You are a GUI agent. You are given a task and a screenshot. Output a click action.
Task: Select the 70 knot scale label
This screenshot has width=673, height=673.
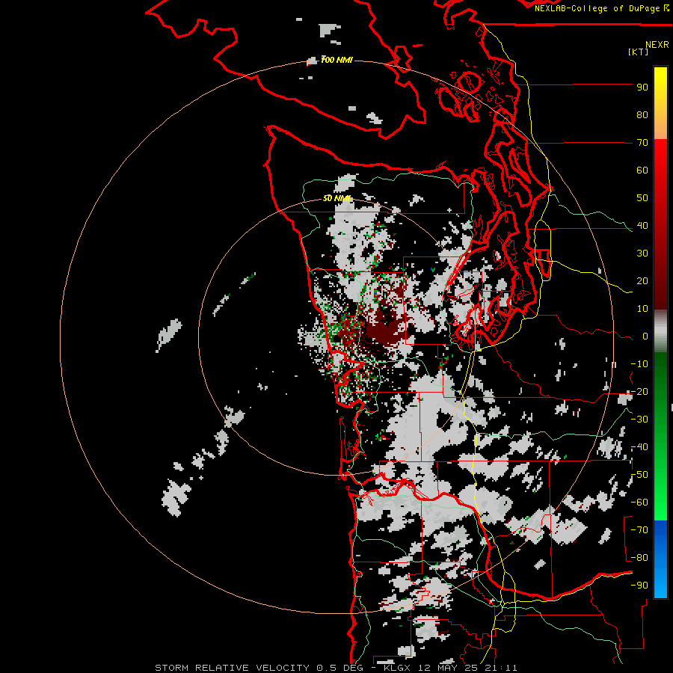642,143
